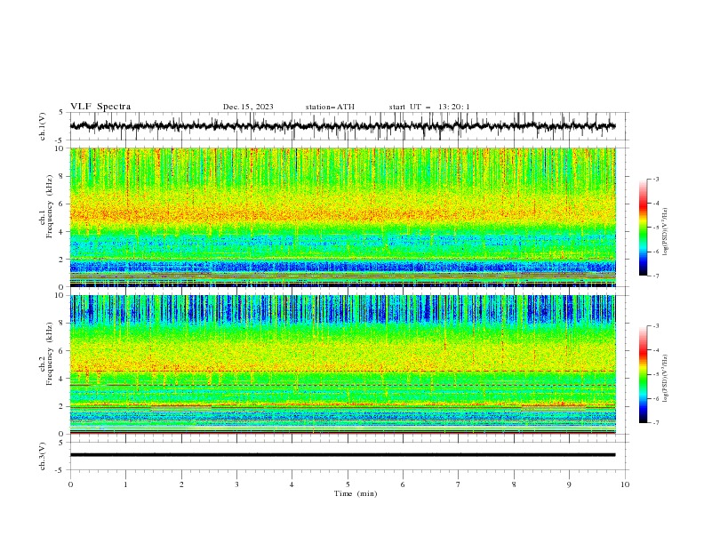
Task: Click the "5" tick on the time axis
Action: (x=348, y=484)
